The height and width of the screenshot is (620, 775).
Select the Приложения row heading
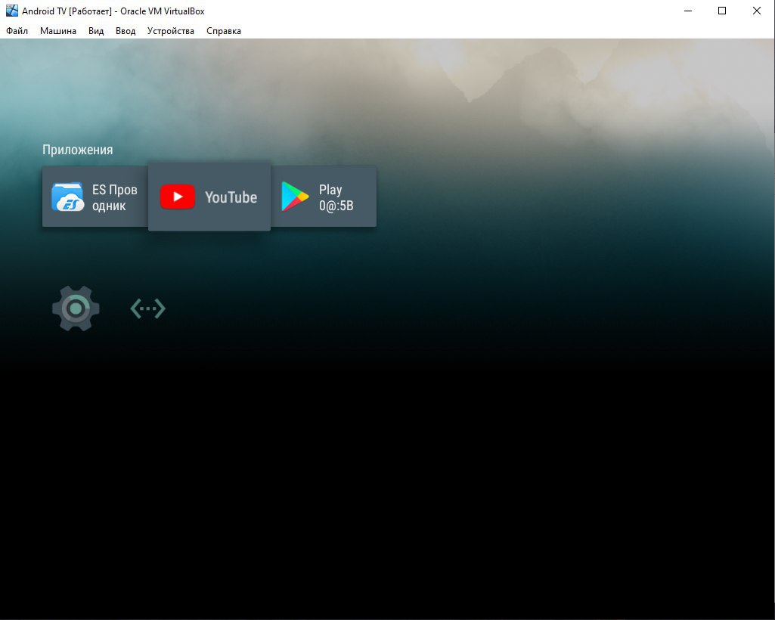[x=78, y=150]
